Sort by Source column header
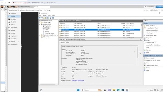This screenshot has height=92, width=163. pyautogui.click(x=99, y=24)
